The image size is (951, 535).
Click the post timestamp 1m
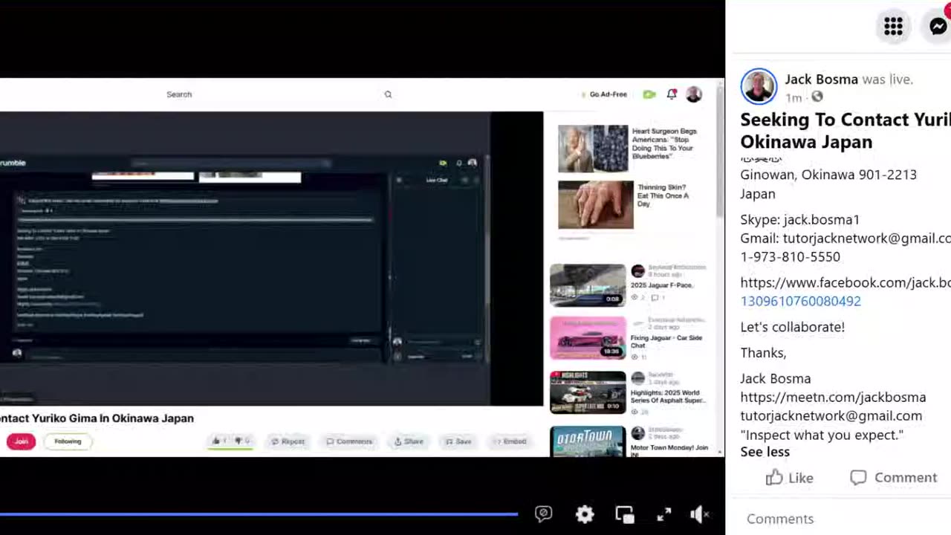click(793, 97)
